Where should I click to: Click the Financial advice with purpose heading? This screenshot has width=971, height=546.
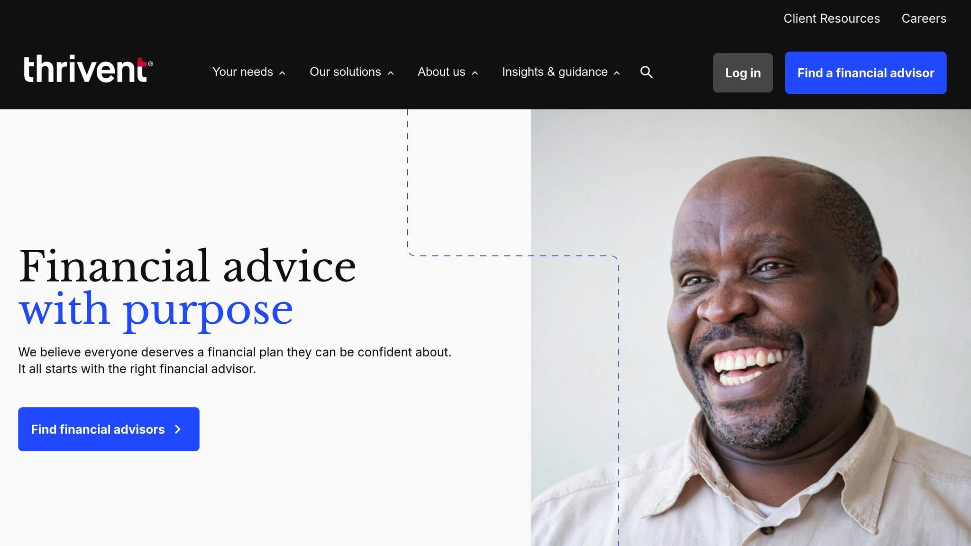coord(187,288)
